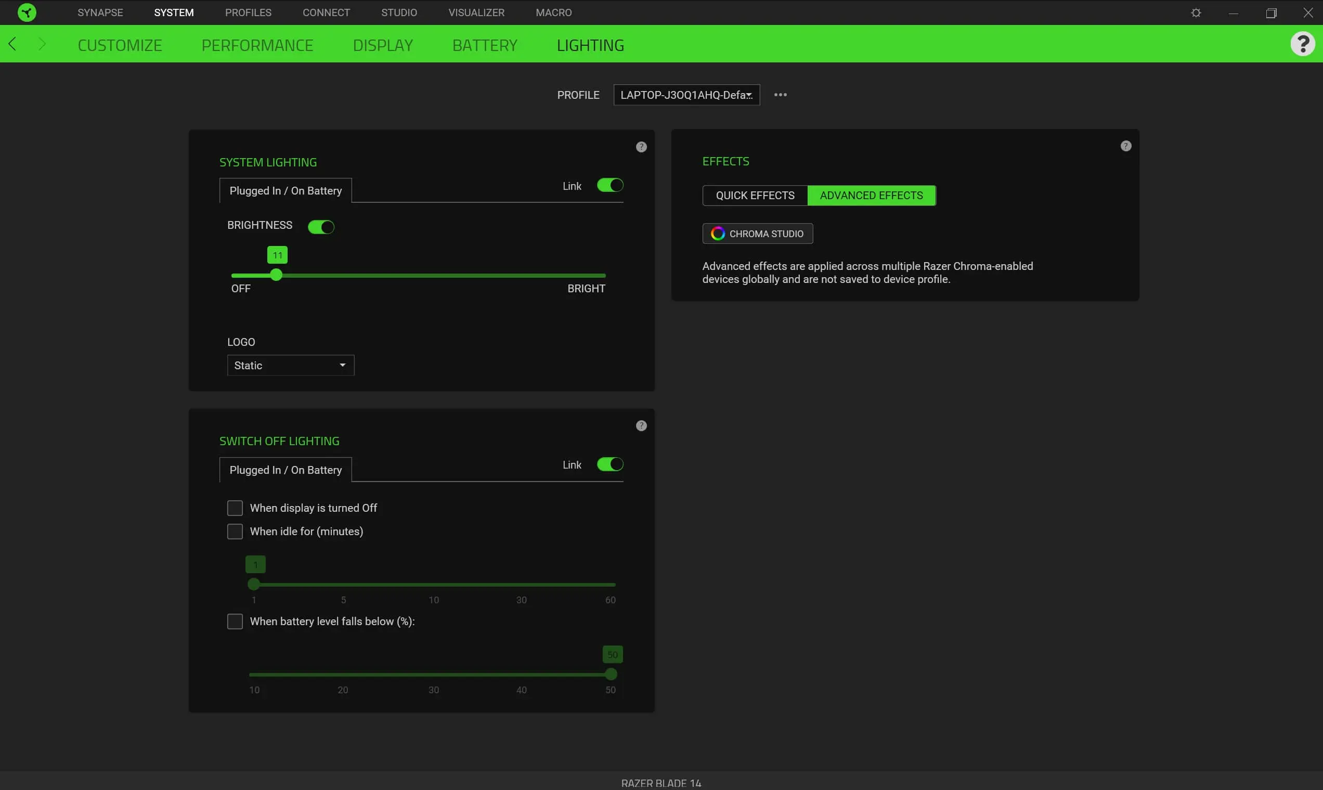Click the Razer logo icon
The width and height of the screenshot is (1323, 790).
[x=27, y=12]
